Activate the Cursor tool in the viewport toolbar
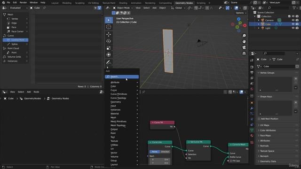Screen dimensions: 301x169 tap(109, 27)
